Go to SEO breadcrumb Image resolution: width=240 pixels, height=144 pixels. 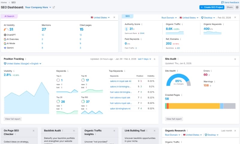[x=13, y=2]
